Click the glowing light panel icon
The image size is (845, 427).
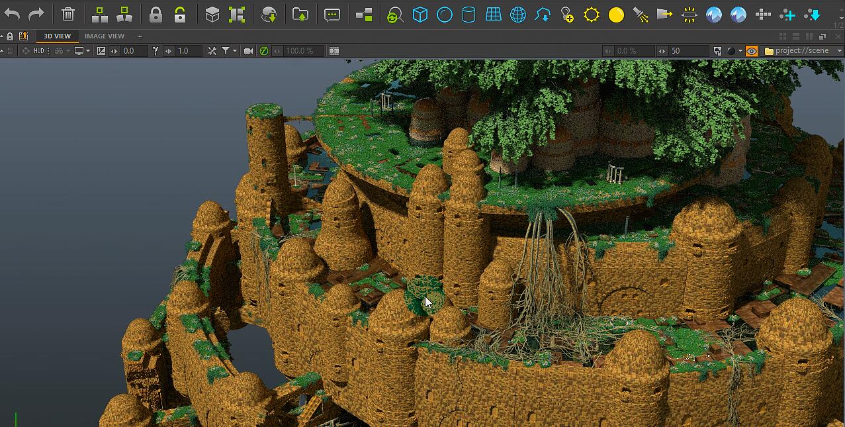coord(689,14)
